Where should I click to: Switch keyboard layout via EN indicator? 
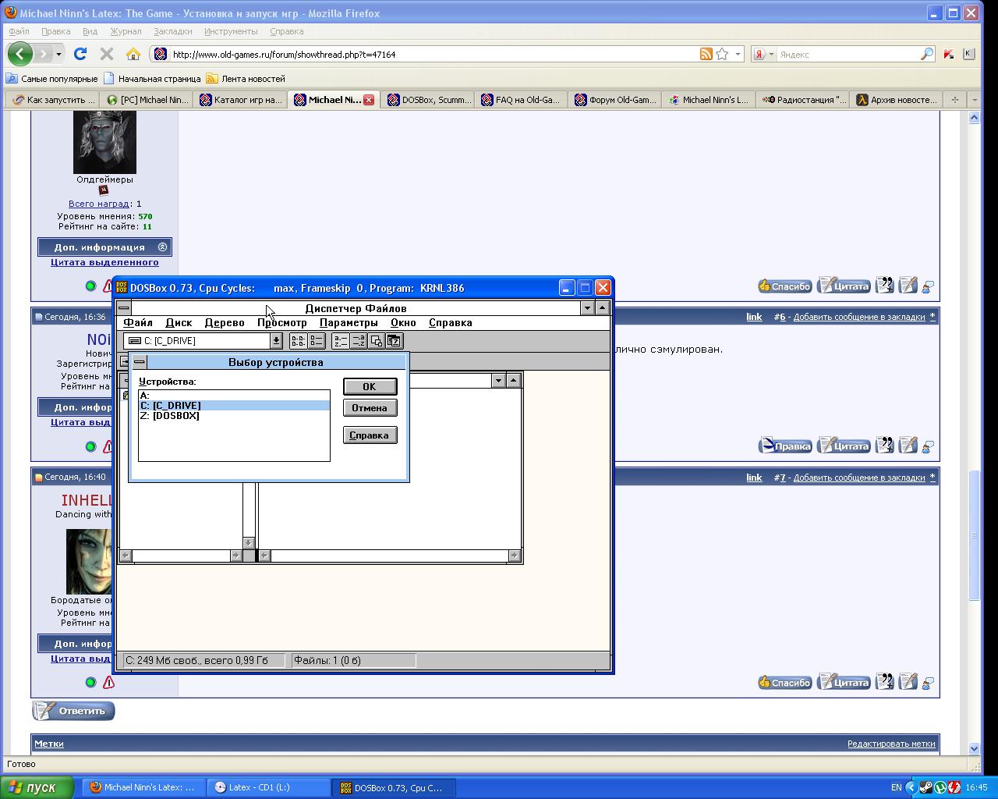(897, 787)
